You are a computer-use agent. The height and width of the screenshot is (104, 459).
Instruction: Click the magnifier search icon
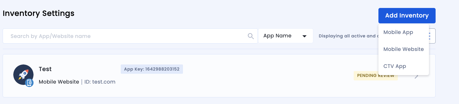(x=251, y=36)
